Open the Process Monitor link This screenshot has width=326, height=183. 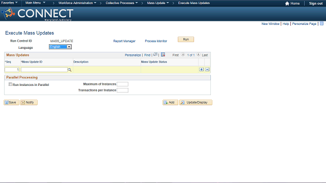(x=156, y=41)
